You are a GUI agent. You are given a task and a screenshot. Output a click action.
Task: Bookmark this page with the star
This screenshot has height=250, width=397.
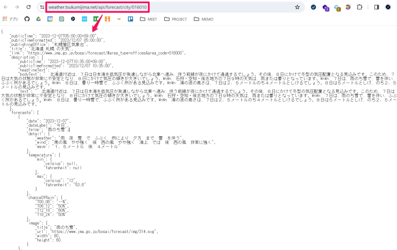coord(297,7)
